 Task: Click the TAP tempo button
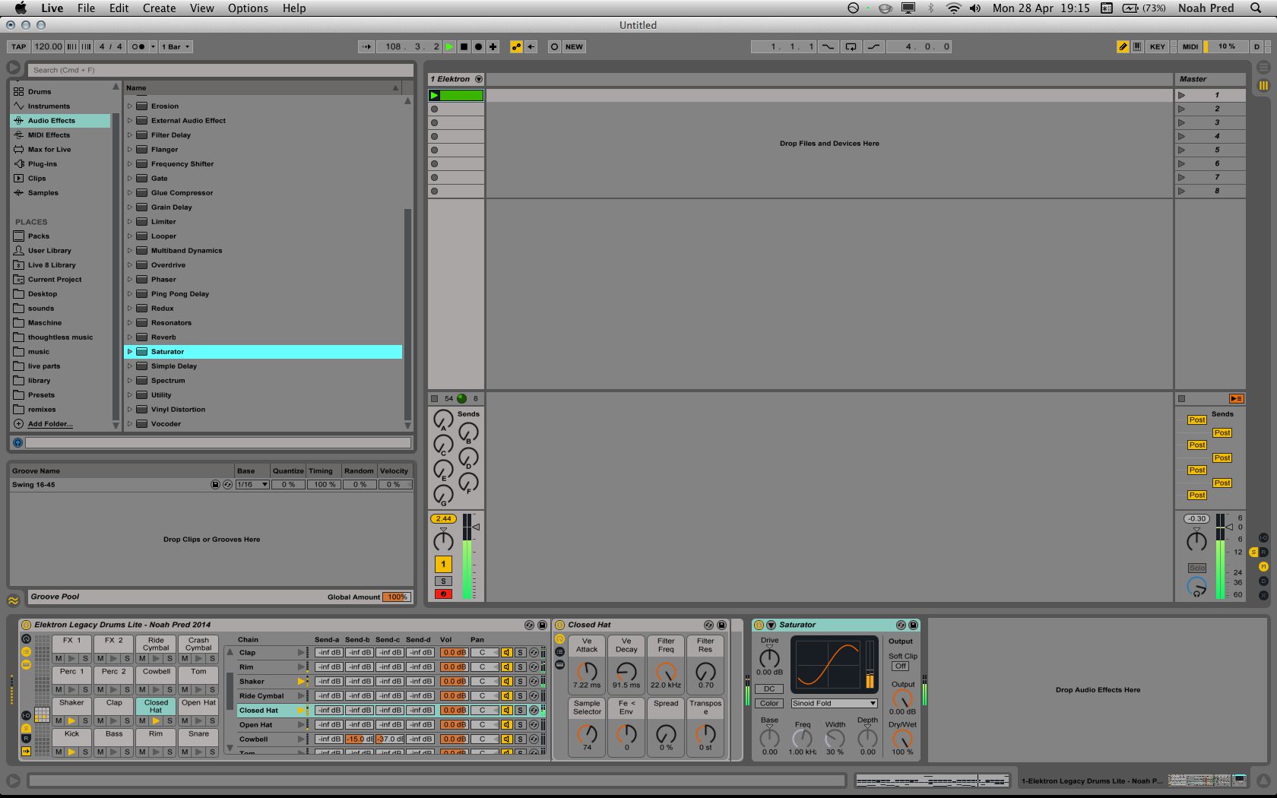coord(18,46)
